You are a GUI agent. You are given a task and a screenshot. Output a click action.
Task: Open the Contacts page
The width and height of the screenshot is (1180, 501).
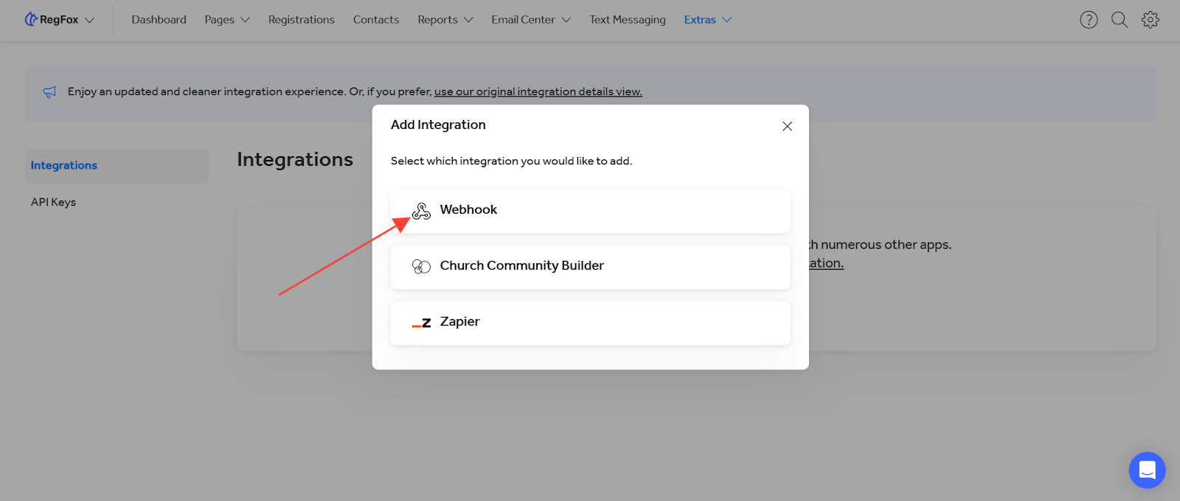tap(376, 20)
